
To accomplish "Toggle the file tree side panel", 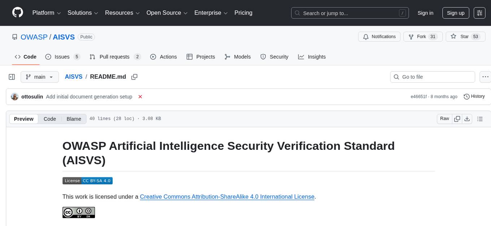I will [x=12, y=77].
